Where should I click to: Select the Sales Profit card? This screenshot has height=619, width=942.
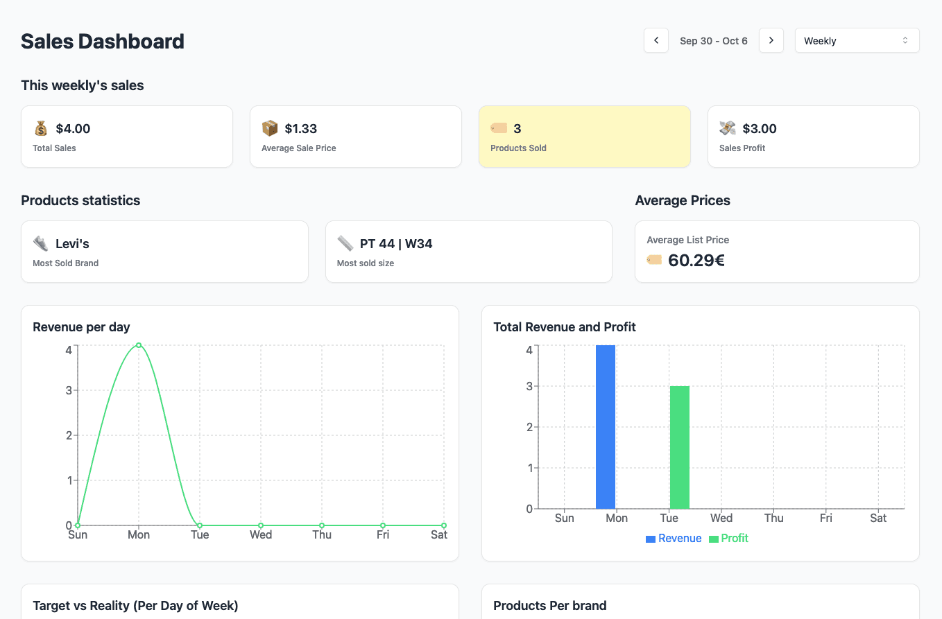814,137
